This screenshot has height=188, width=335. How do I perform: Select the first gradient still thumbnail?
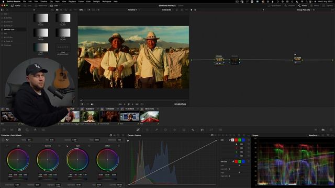41,18
